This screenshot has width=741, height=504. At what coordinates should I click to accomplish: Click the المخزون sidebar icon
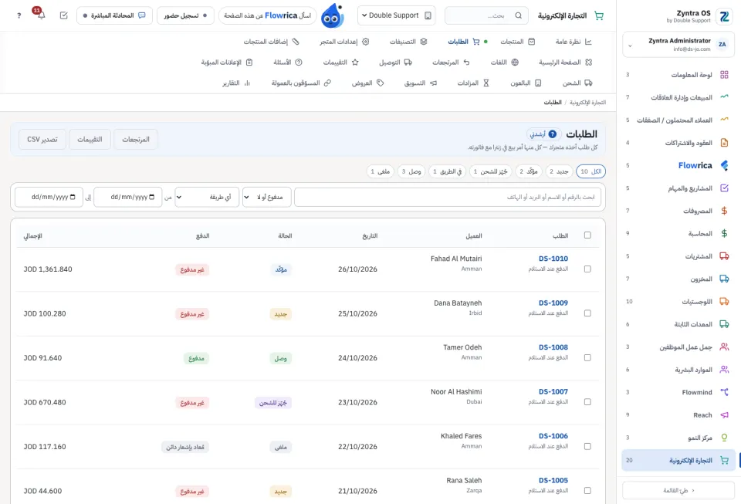tap(724, 279)
